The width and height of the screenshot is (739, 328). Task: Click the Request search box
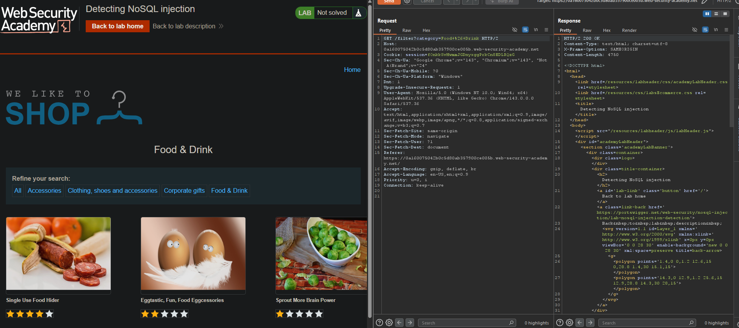[x=467, y=323]
